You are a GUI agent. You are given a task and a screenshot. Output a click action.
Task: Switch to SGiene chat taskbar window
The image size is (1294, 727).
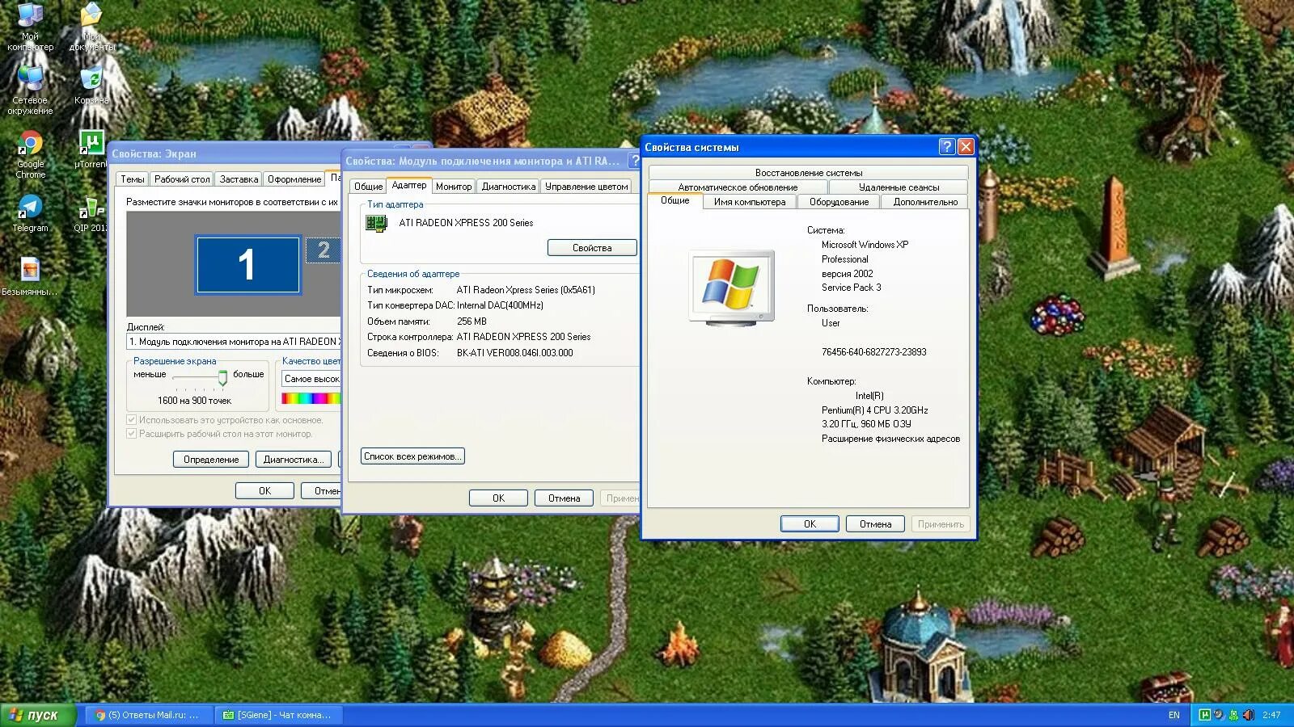click(279, 715)
